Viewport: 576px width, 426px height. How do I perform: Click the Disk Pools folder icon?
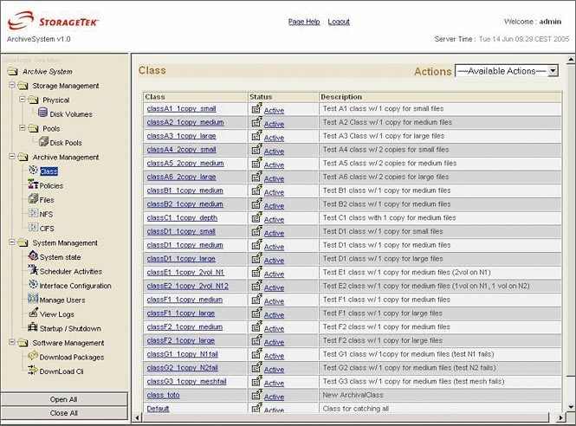tap(42, 142)
